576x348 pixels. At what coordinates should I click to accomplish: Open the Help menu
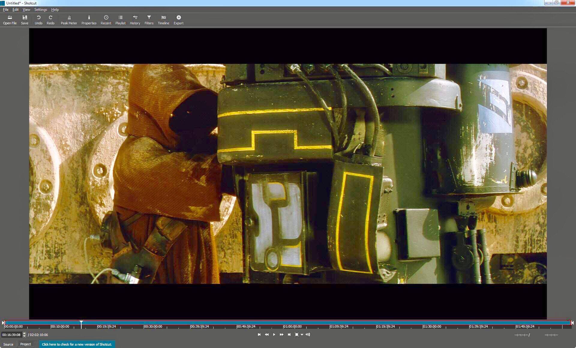point(55,10)
